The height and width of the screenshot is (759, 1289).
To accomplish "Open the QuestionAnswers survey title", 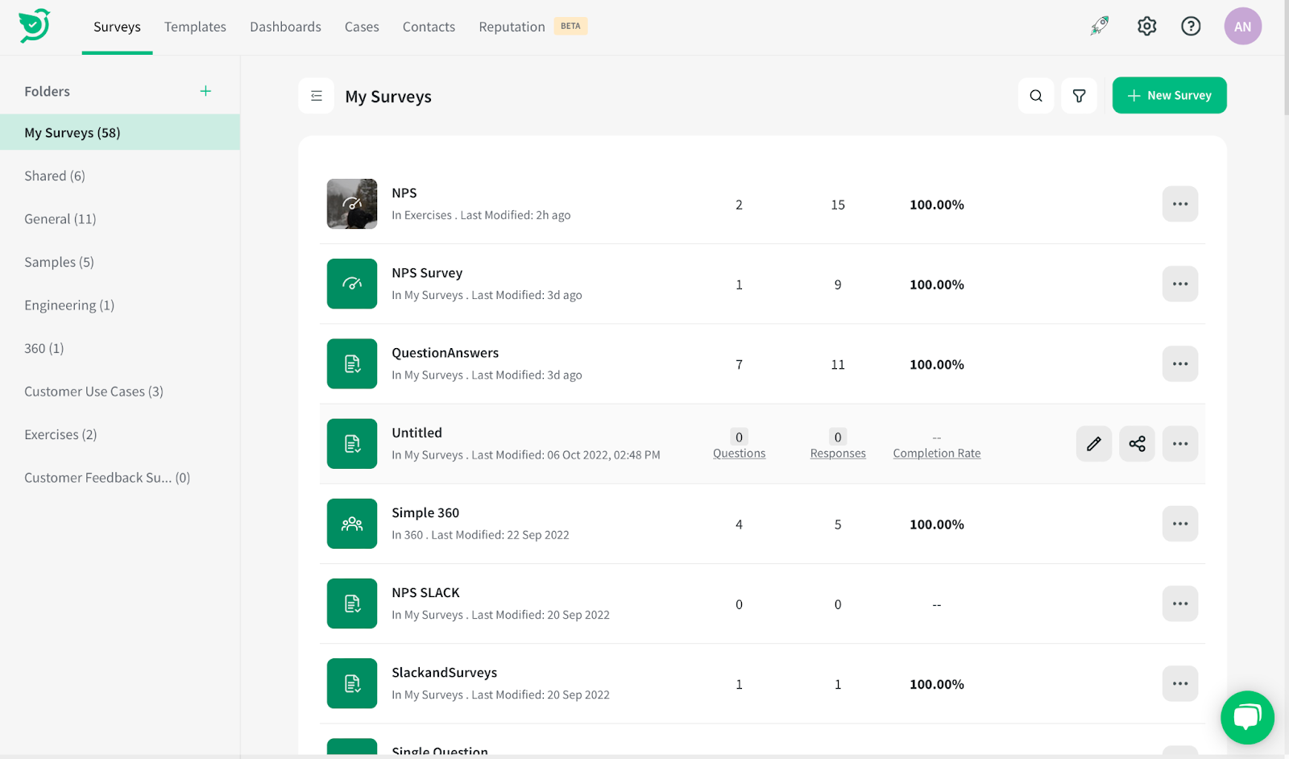I will [446, 353].
